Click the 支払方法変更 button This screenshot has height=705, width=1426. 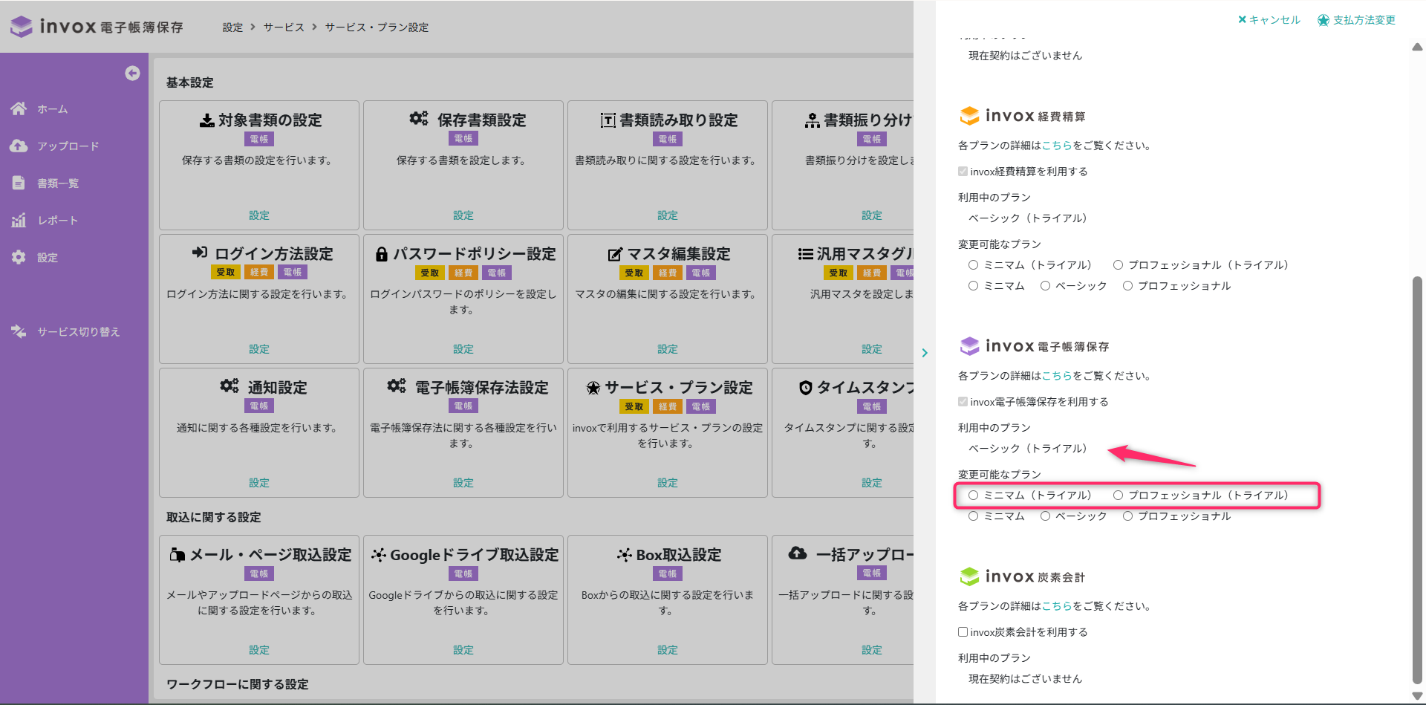1356,20
